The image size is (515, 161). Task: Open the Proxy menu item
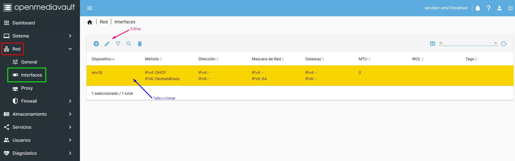click(x=27, y=88)
